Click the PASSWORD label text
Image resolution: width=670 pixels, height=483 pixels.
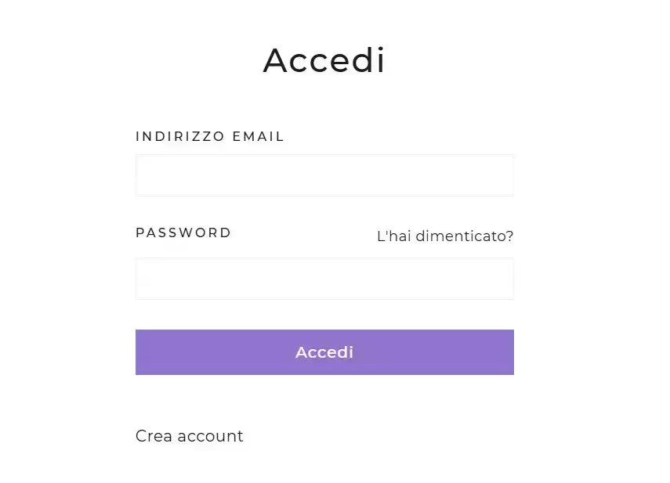tap(183, 232)
